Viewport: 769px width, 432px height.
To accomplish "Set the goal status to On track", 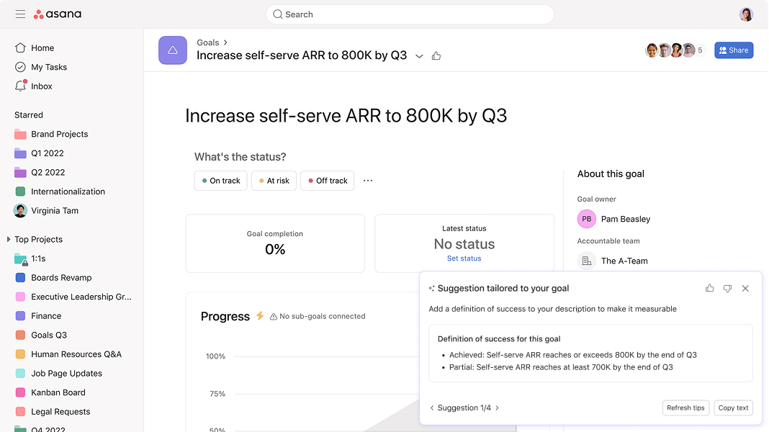I will tap(220, 181).
